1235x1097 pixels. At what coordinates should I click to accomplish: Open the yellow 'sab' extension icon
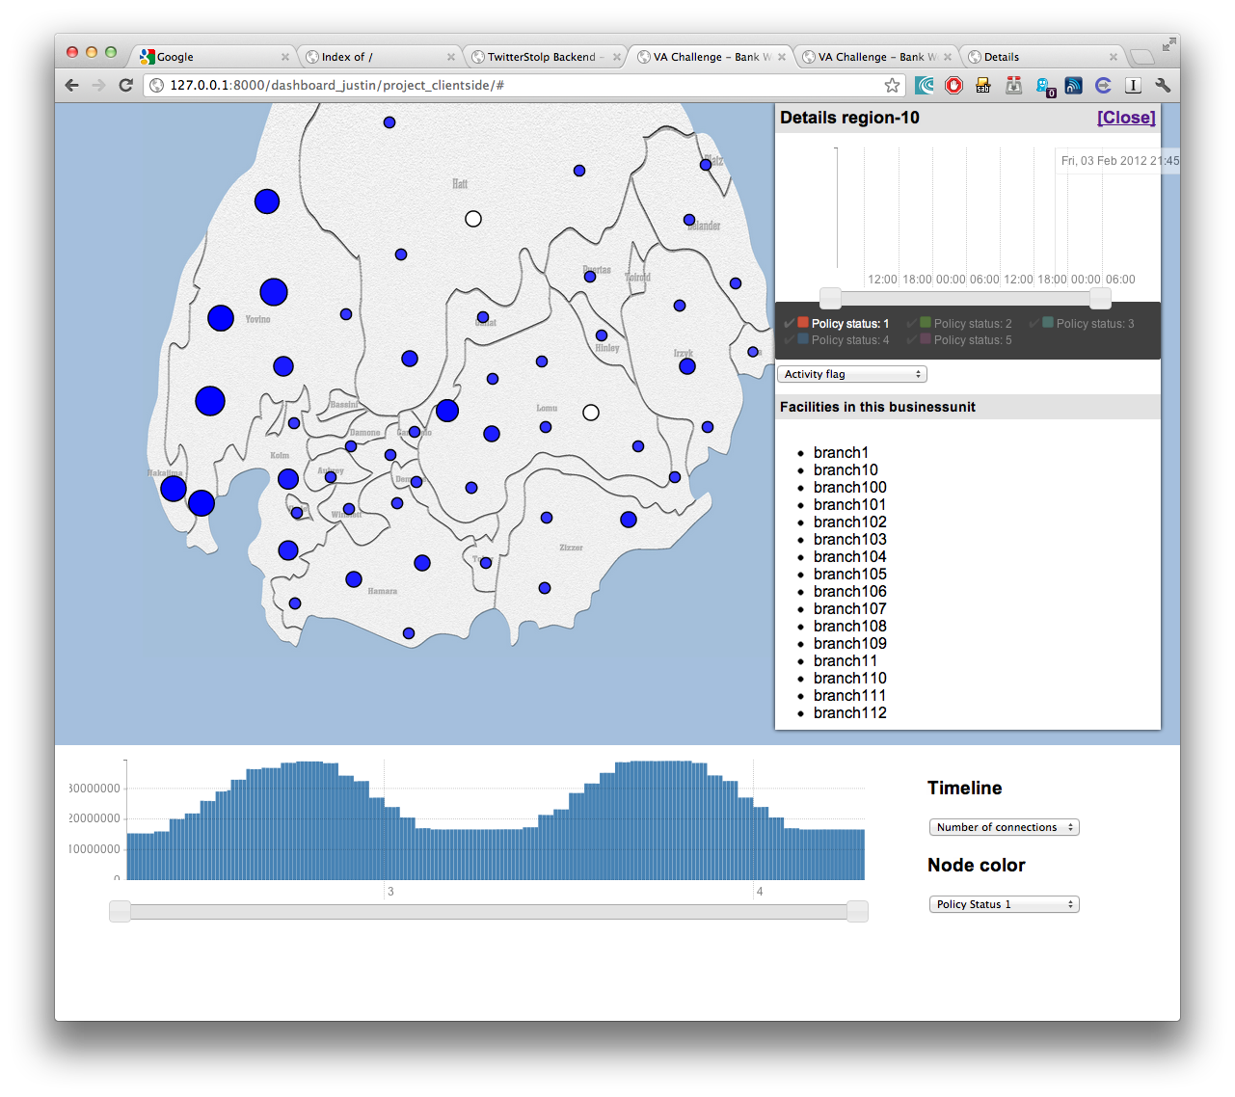[x=983, y=86]
